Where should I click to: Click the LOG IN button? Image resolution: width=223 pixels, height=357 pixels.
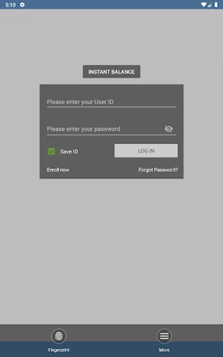146,150
